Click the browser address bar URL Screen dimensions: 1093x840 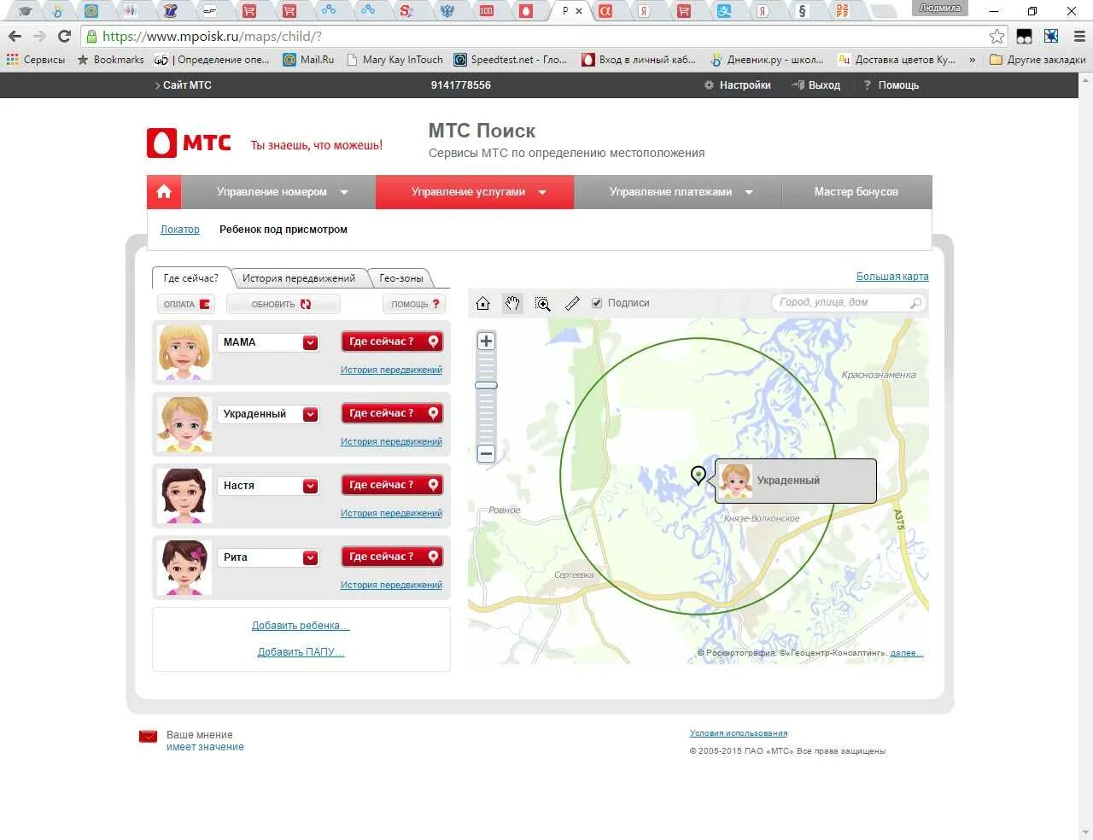(x=212, y=36)
